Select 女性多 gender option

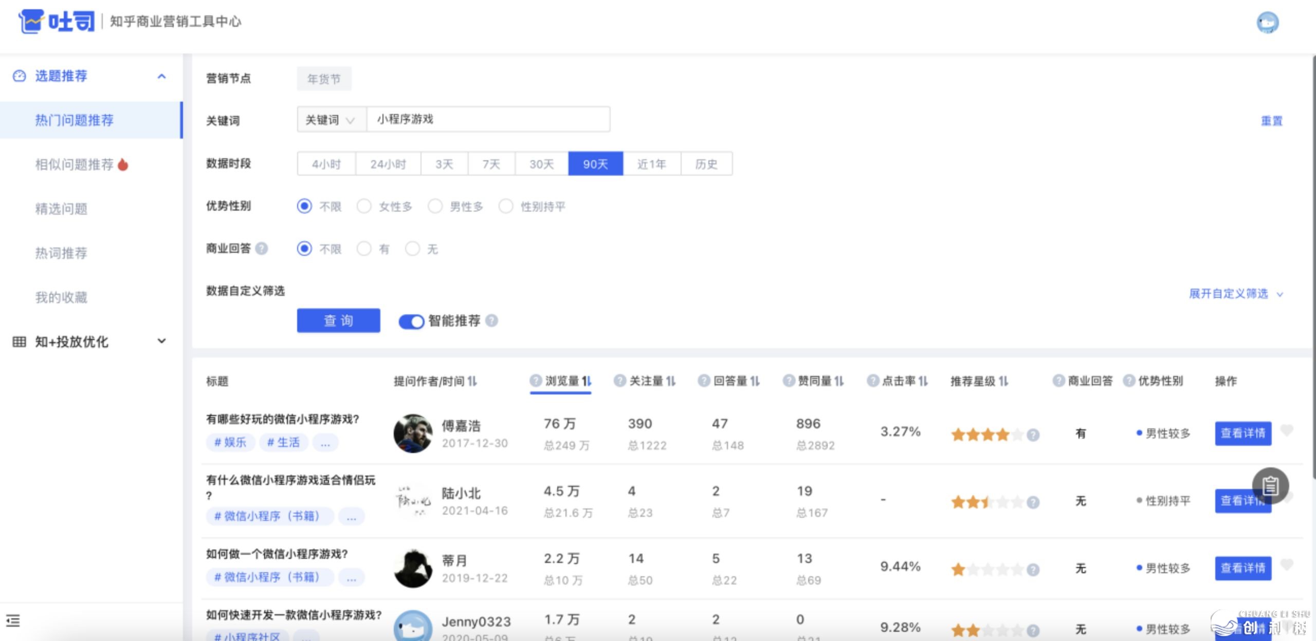click(364, 206)
